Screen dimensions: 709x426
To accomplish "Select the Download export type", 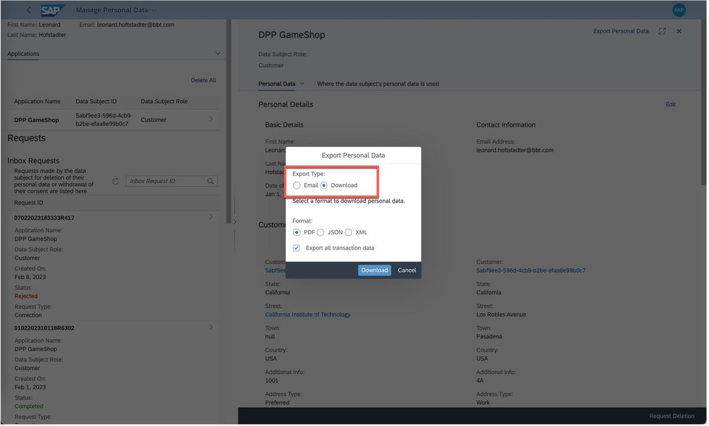I will pos(324,186).
